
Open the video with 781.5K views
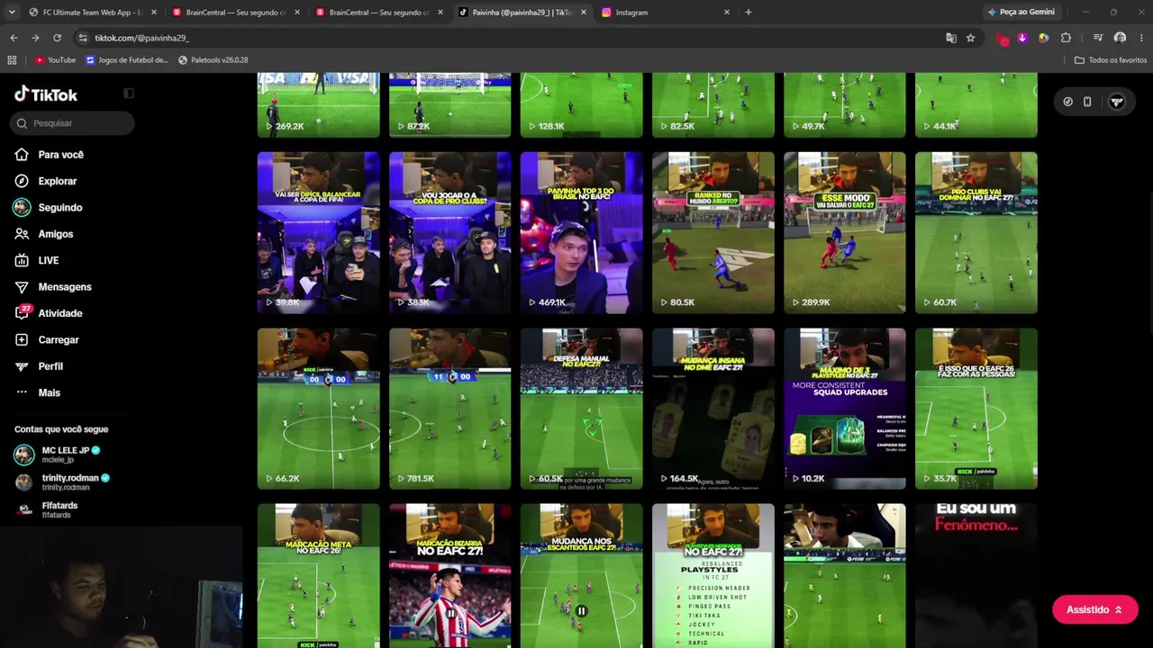point(449,409)
